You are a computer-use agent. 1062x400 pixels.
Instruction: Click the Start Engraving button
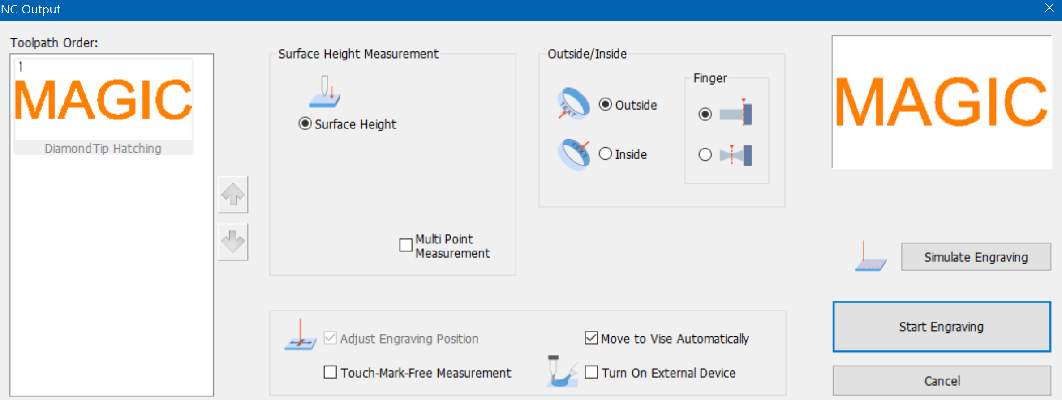942,327
